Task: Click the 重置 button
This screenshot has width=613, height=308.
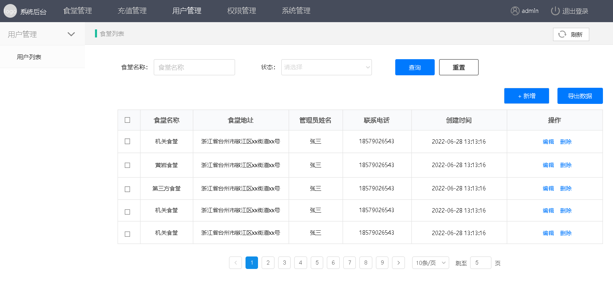Action: pos(459,67)
